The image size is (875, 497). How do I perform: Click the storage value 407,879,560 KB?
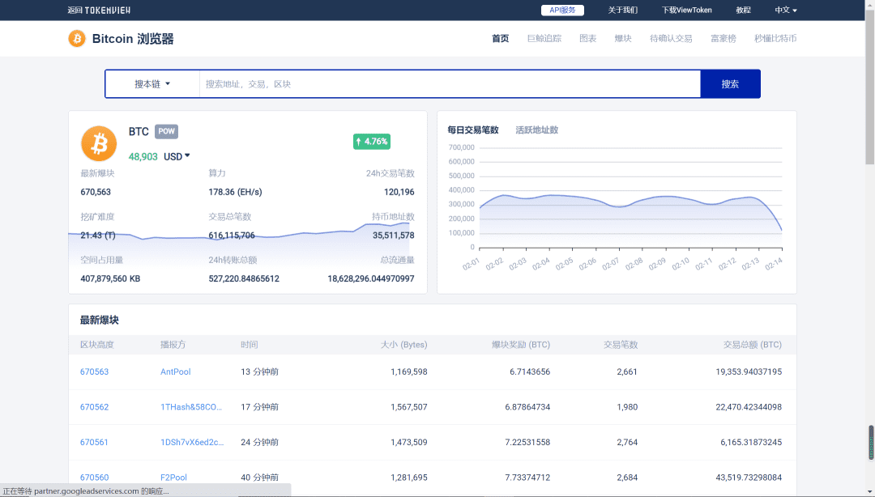(110, 279)
